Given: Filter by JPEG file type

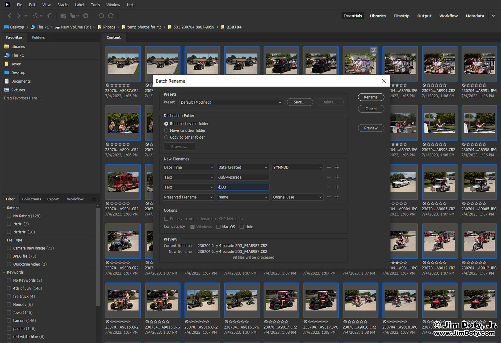Looking at the screenshot, I should coord(9,256).
